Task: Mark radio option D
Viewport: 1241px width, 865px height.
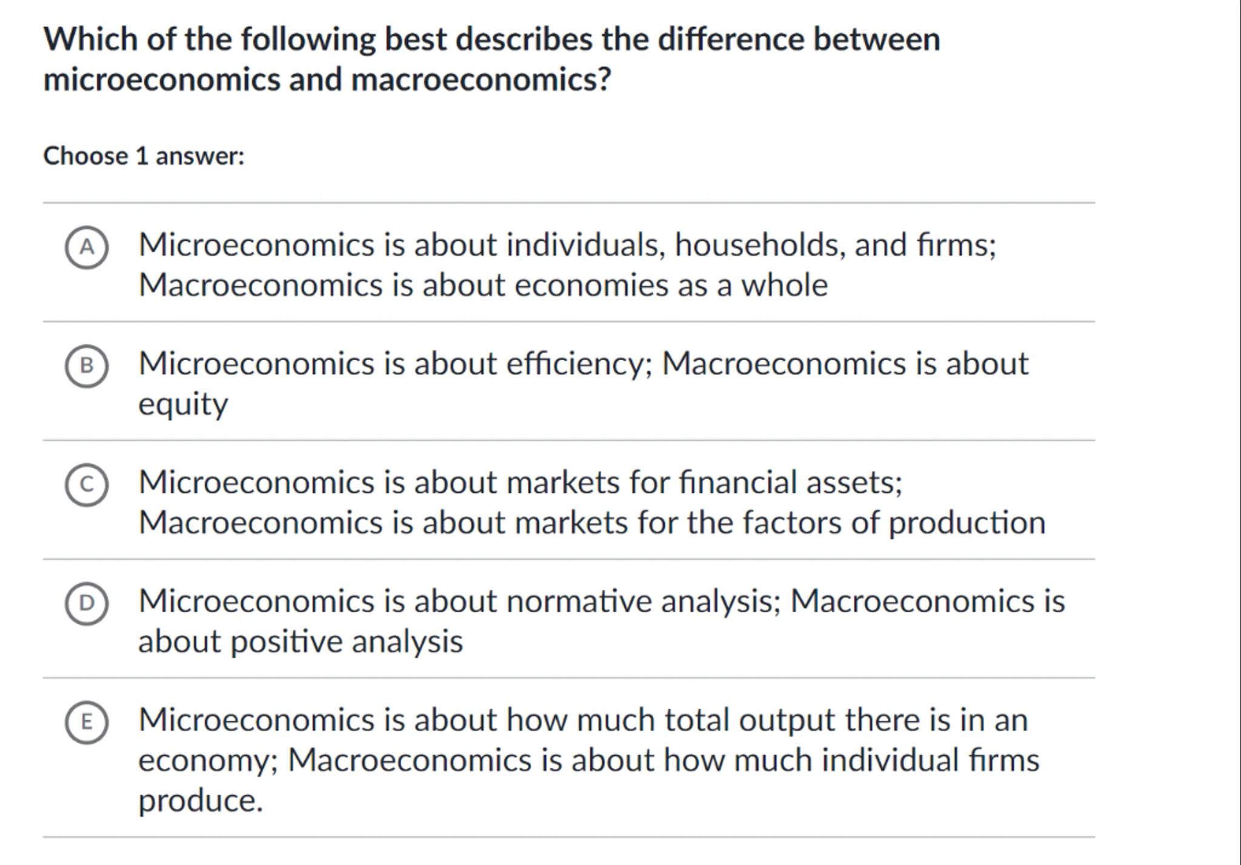Action: click(x=87, y=603)
